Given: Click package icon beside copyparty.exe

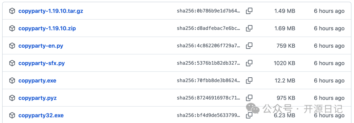Looking at the screenshot, I should pyautogui.click(x=12, y=81).
